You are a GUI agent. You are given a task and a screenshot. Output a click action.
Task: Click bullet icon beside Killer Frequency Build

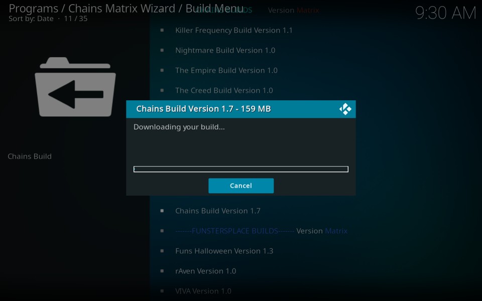(162, 31)
